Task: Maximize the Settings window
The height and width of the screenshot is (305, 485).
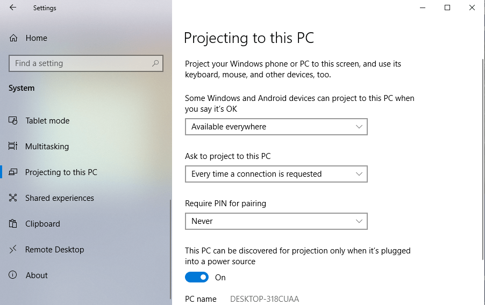Action: coord(447,8)
